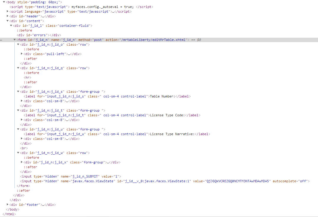Collapse the form j_id_n node
Viewport: 318px width, 217px height.
[15, 40]
